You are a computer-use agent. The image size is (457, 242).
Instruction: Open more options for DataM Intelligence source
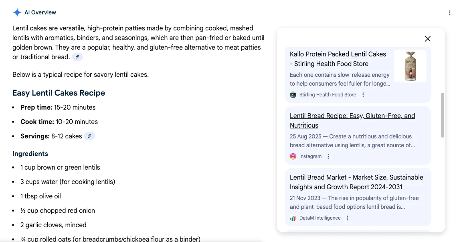coord(348,218)
